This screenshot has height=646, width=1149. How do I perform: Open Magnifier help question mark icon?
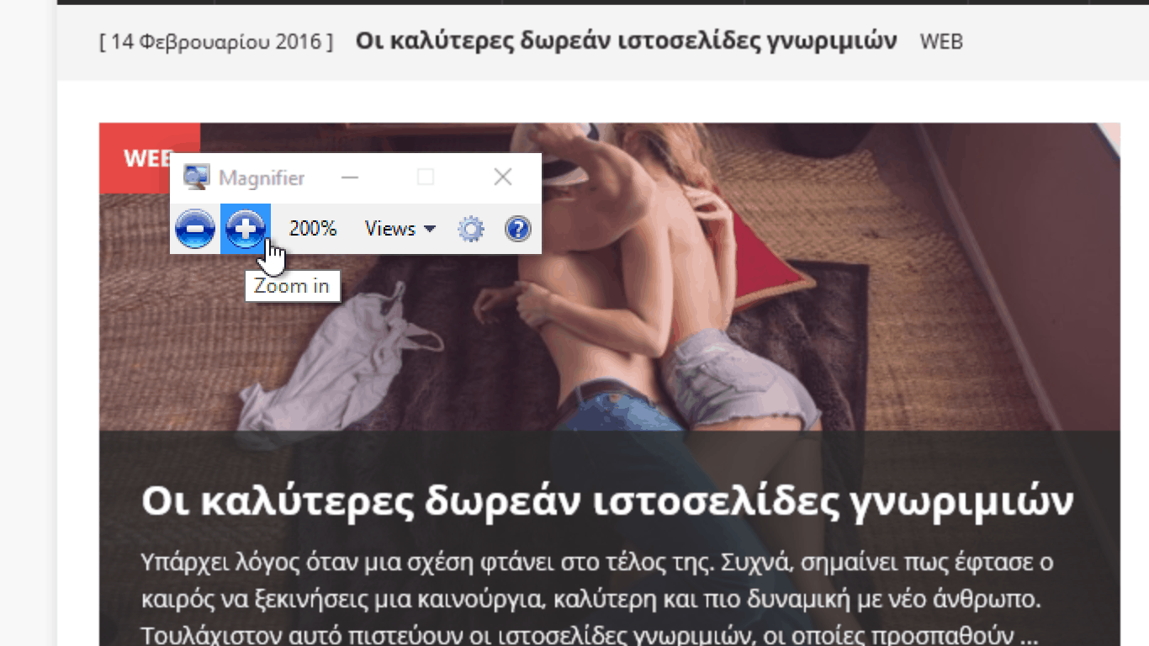tap(517, 229)
